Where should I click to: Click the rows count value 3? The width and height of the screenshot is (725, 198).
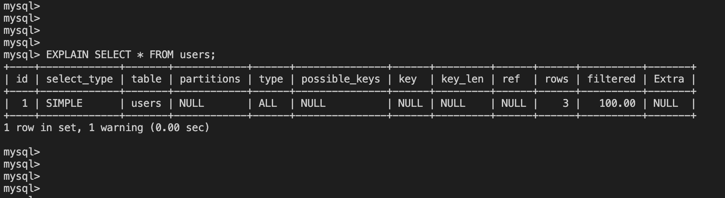coord(565,103)
